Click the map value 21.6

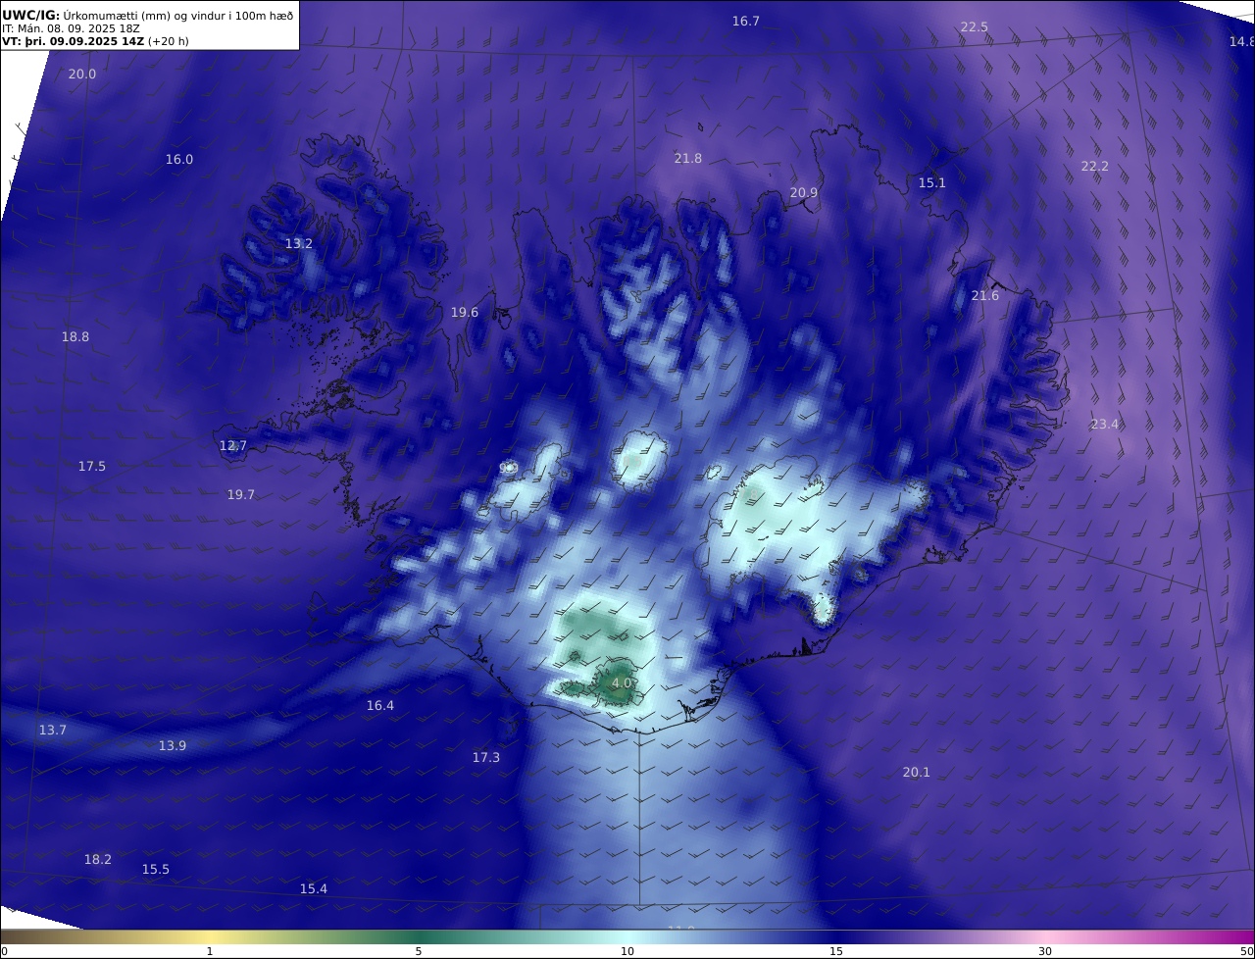pos(985,296)
